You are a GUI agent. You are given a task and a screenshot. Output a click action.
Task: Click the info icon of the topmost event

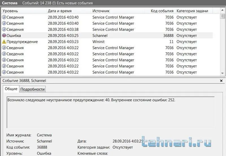(4, 17)
